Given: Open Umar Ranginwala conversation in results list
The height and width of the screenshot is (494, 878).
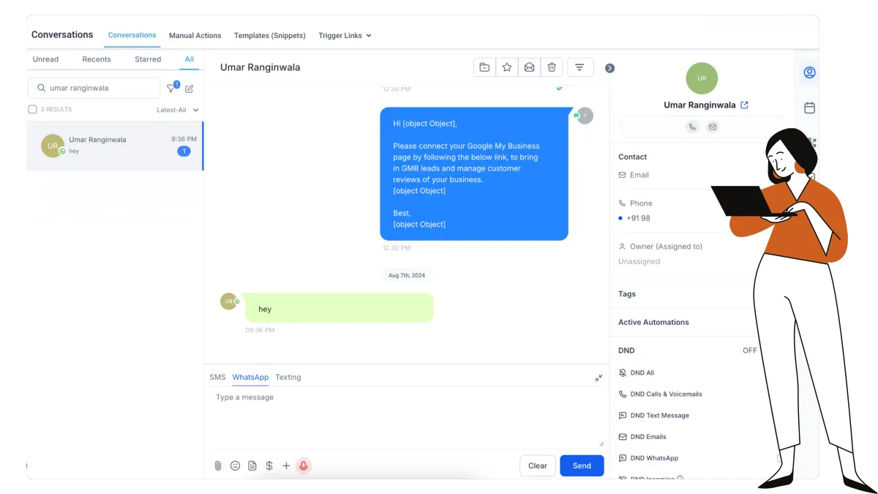Looking at the screenshot, I should [115, 146].
